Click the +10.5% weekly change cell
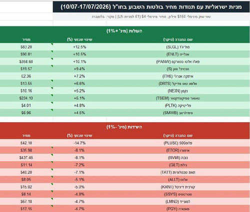This screenshot has width=250, height=212. (79, 54)
